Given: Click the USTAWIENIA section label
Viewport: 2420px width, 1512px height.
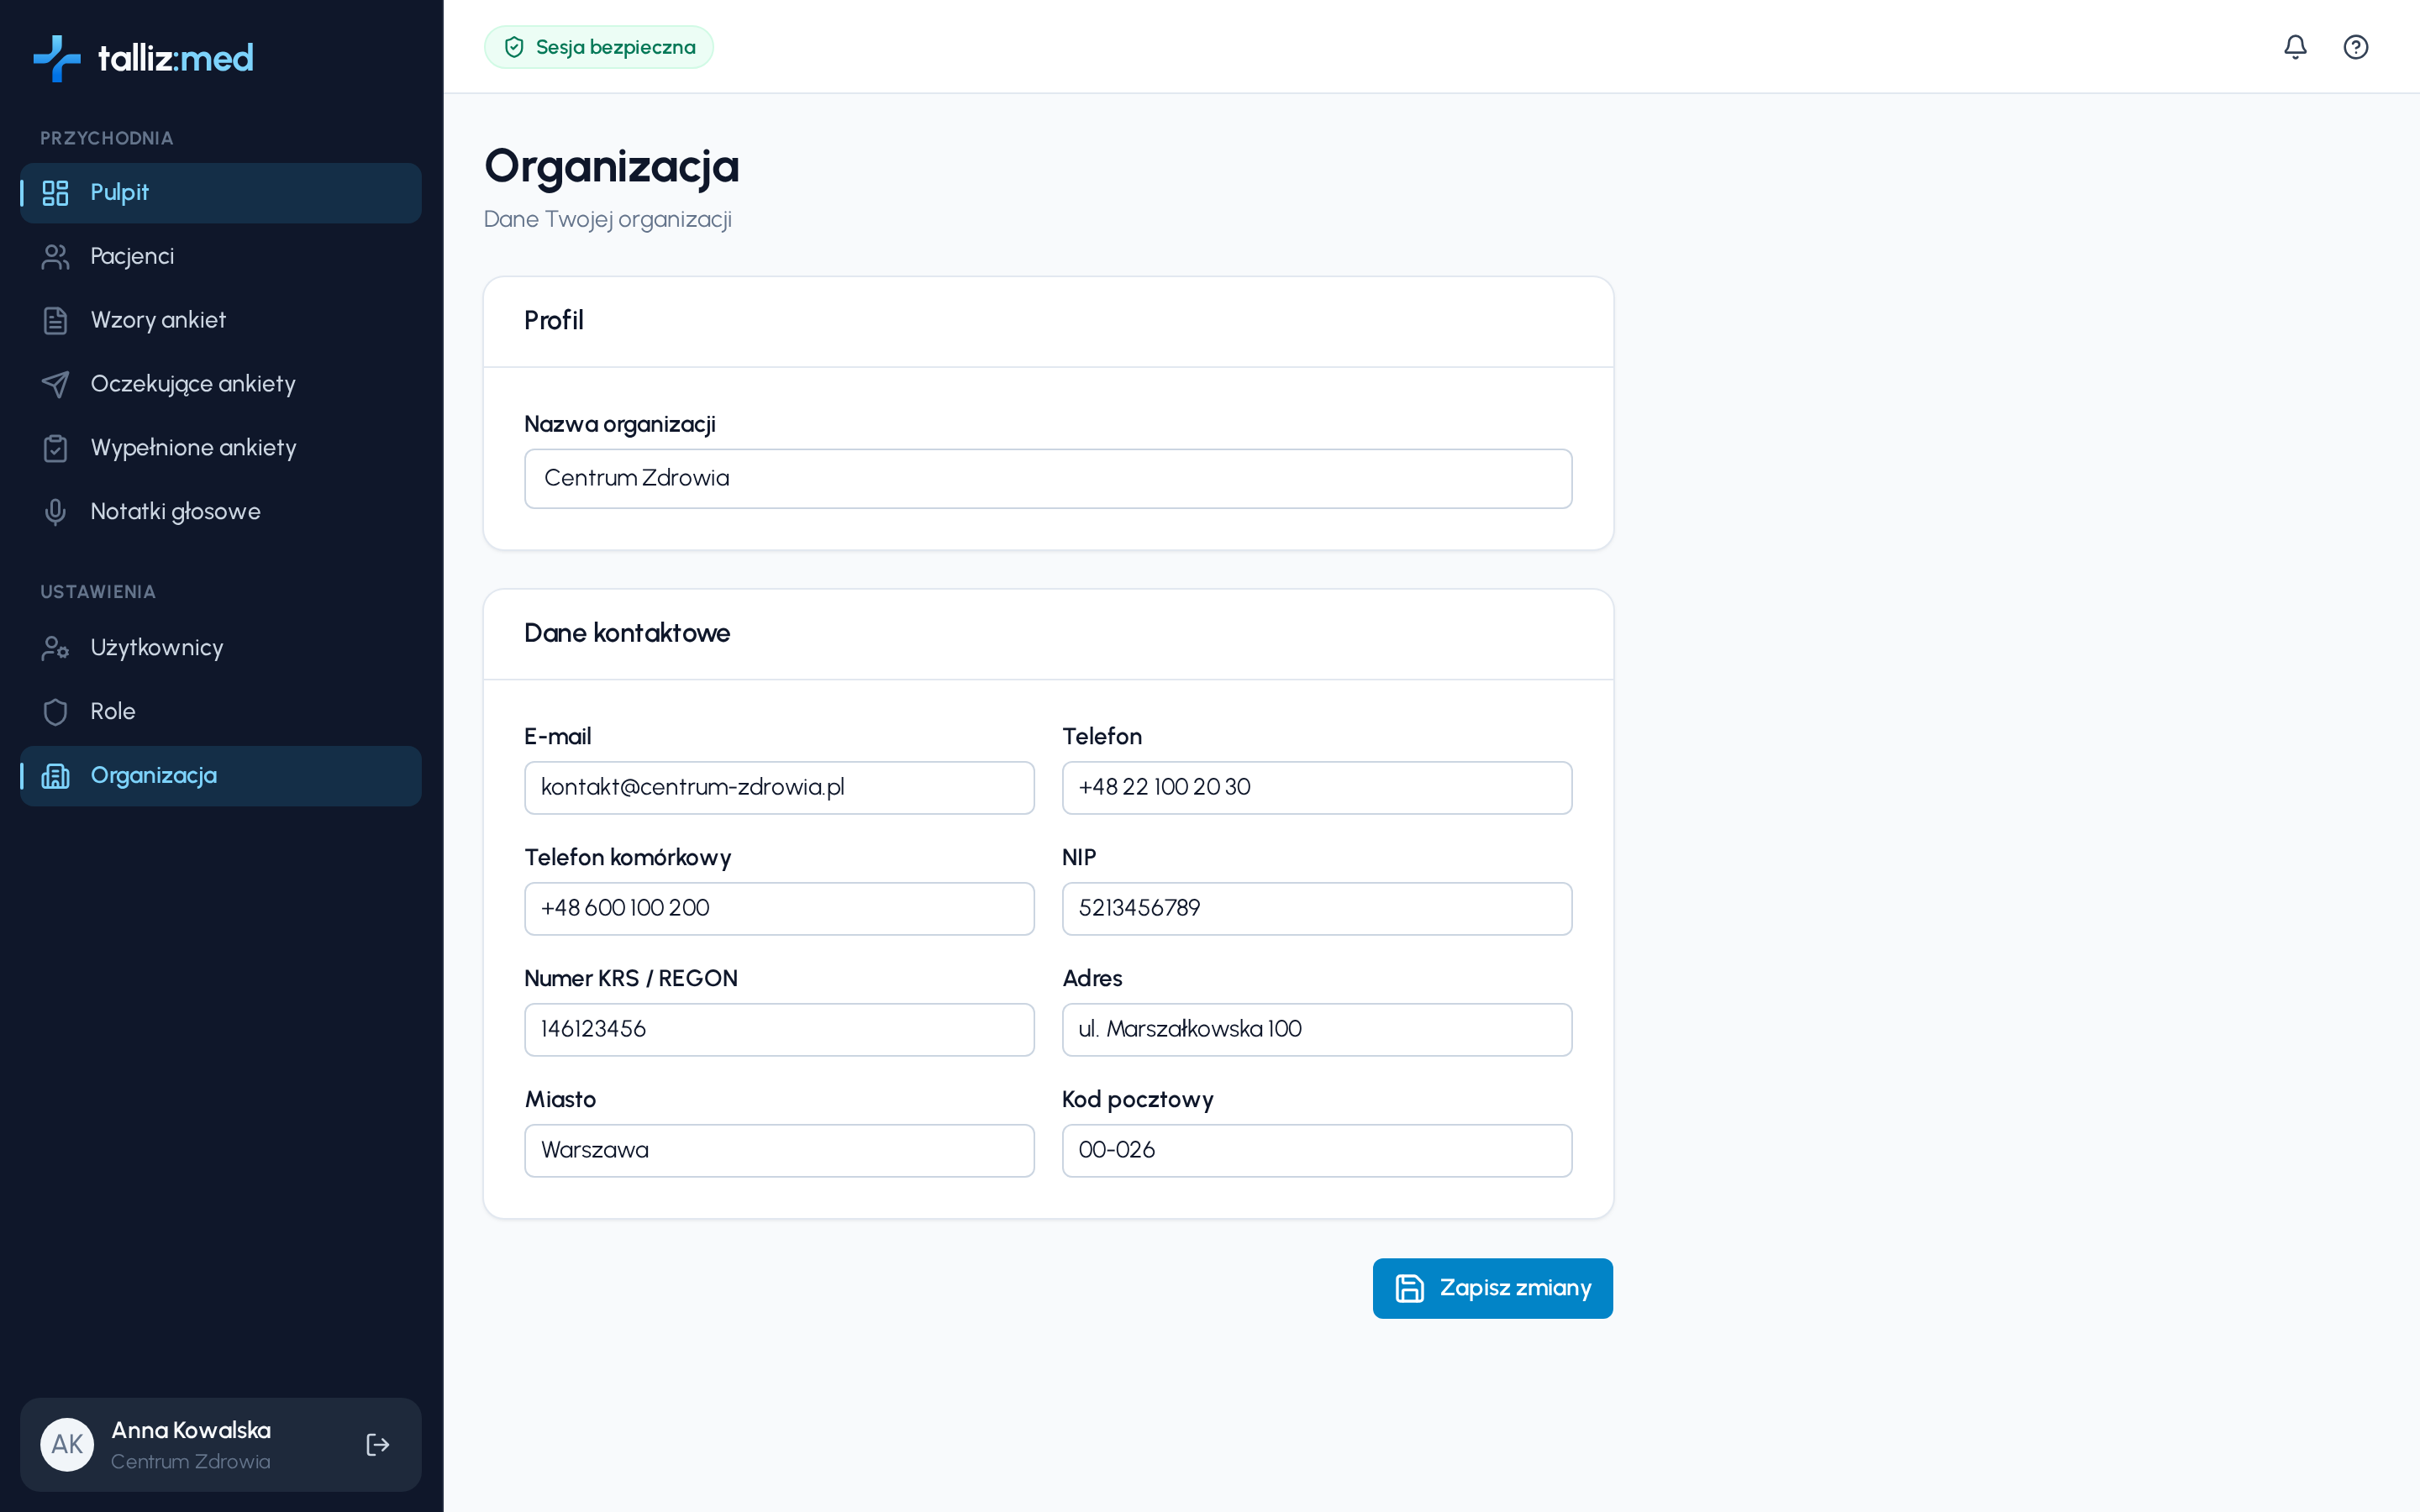Looking at the screenshot, I should tap(98, 592).
